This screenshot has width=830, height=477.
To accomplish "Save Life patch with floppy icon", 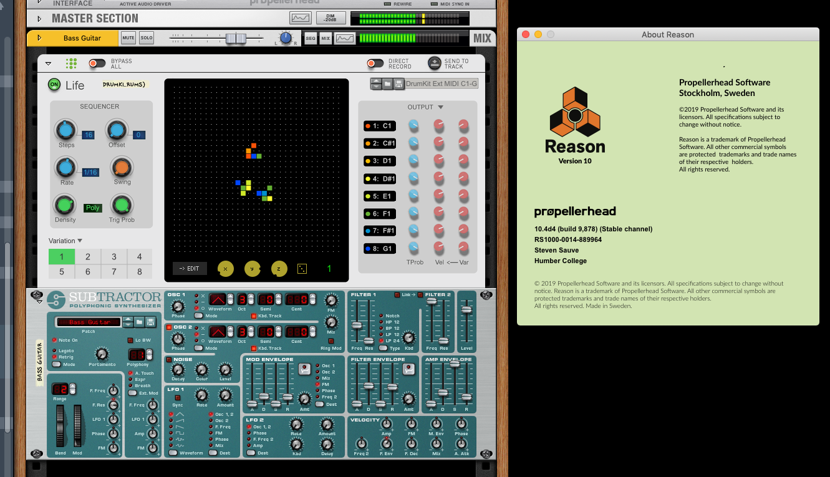I will coord(398,84).
